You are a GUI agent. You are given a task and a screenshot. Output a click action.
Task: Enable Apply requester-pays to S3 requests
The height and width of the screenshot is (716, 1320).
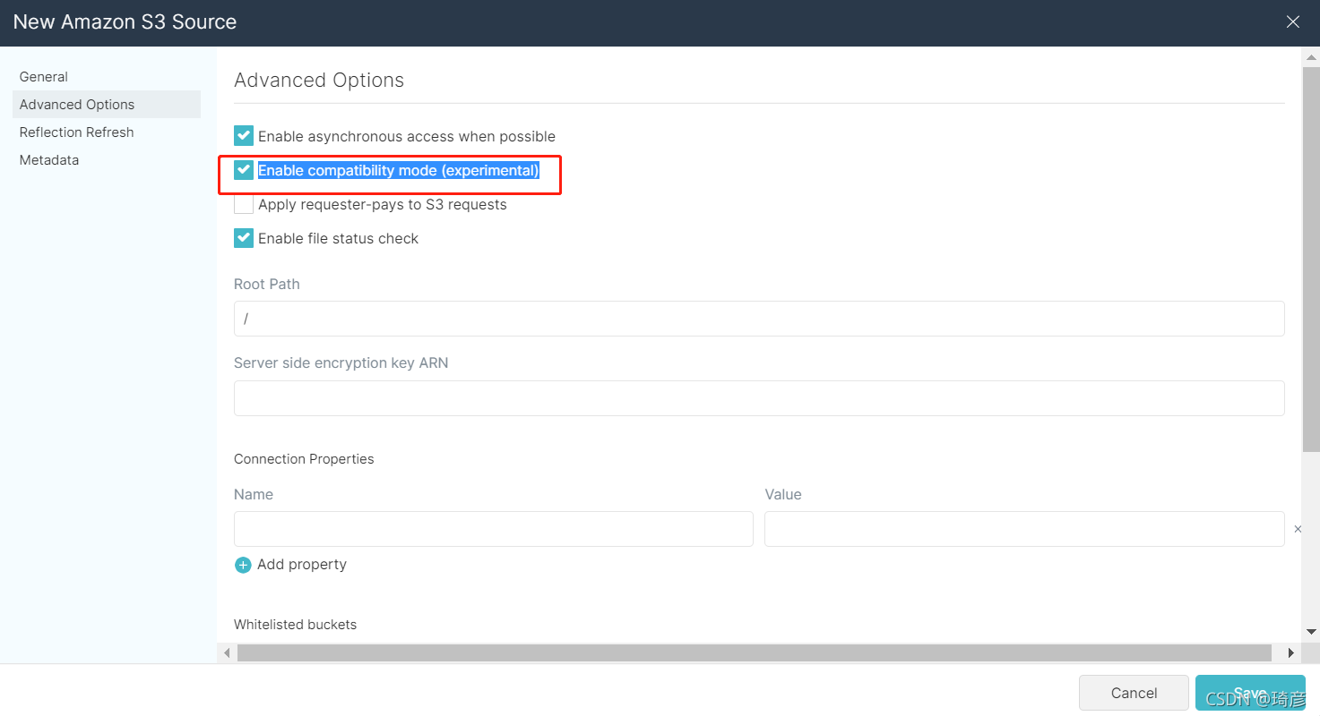click(x=244, y=204)
